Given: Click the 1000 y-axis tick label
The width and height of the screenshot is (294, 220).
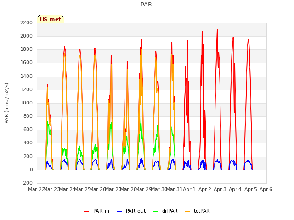Looking at the screenshot, I should [x=27, y=103].
